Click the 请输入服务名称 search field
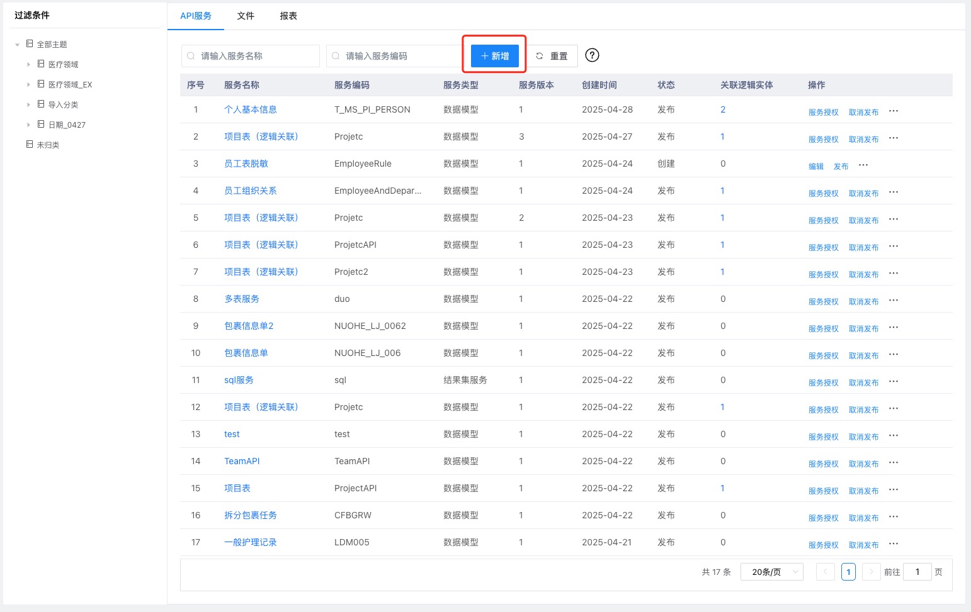971x612 pixels. click(x=251, y=56)
